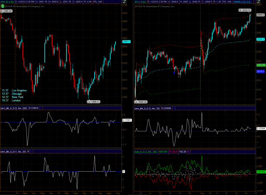Click the green 606.636 axis label on the mole study
The image size is (266, 195).
point(261,172)
